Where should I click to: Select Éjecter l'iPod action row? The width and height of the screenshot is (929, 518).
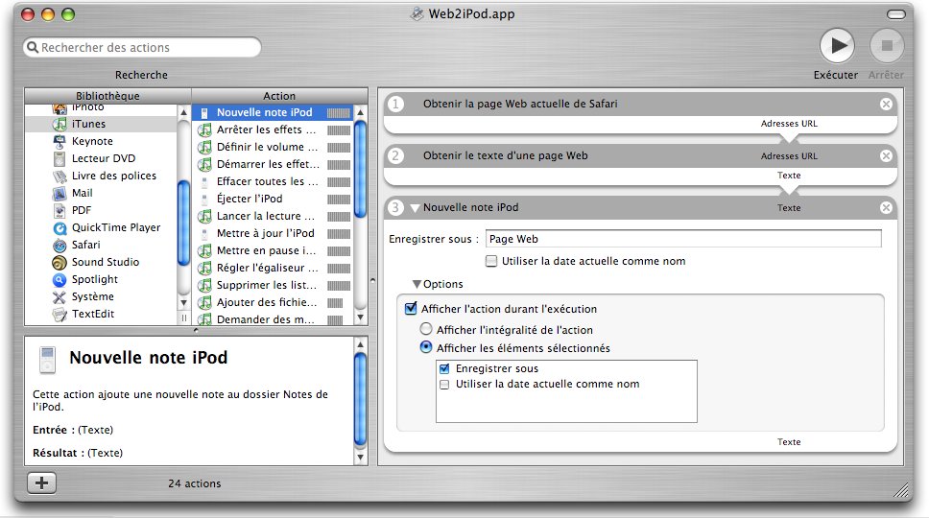[x=274, y=199]
